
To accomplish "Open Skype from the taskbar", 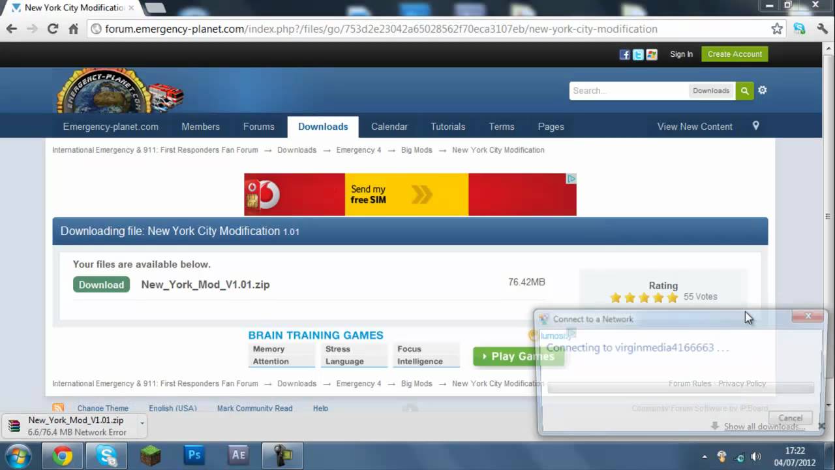I will 106,455.
